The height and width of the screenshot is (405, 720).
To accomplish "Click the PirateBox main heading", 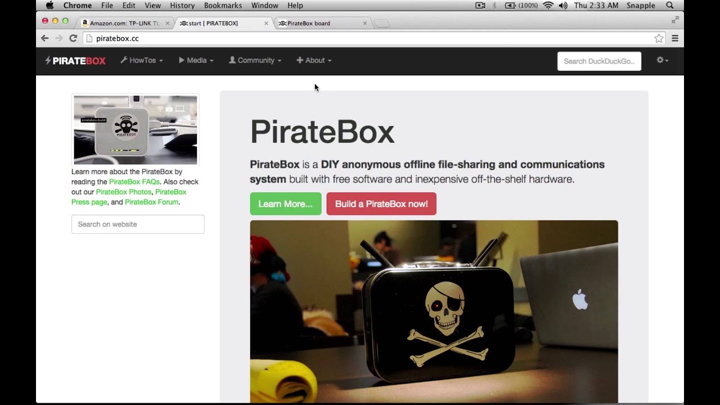I will pos(322,132).
